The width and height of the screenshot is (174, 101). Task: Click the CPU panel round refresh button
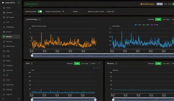coord(99,63)
